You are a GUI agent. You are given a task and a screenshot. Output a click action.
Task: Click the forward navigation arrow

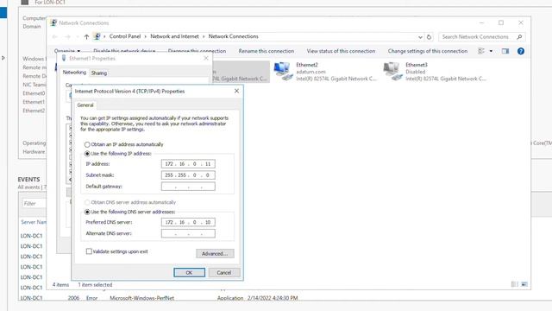pyautogui.click(x=67, y=36)
